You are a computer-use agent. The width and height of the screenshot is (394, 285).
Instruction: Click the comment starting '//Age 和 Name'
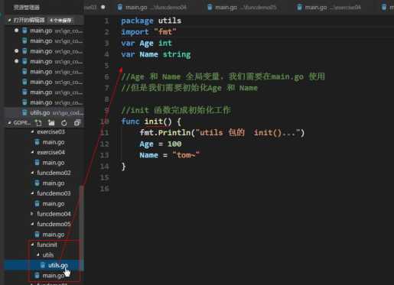coord(223,76)
